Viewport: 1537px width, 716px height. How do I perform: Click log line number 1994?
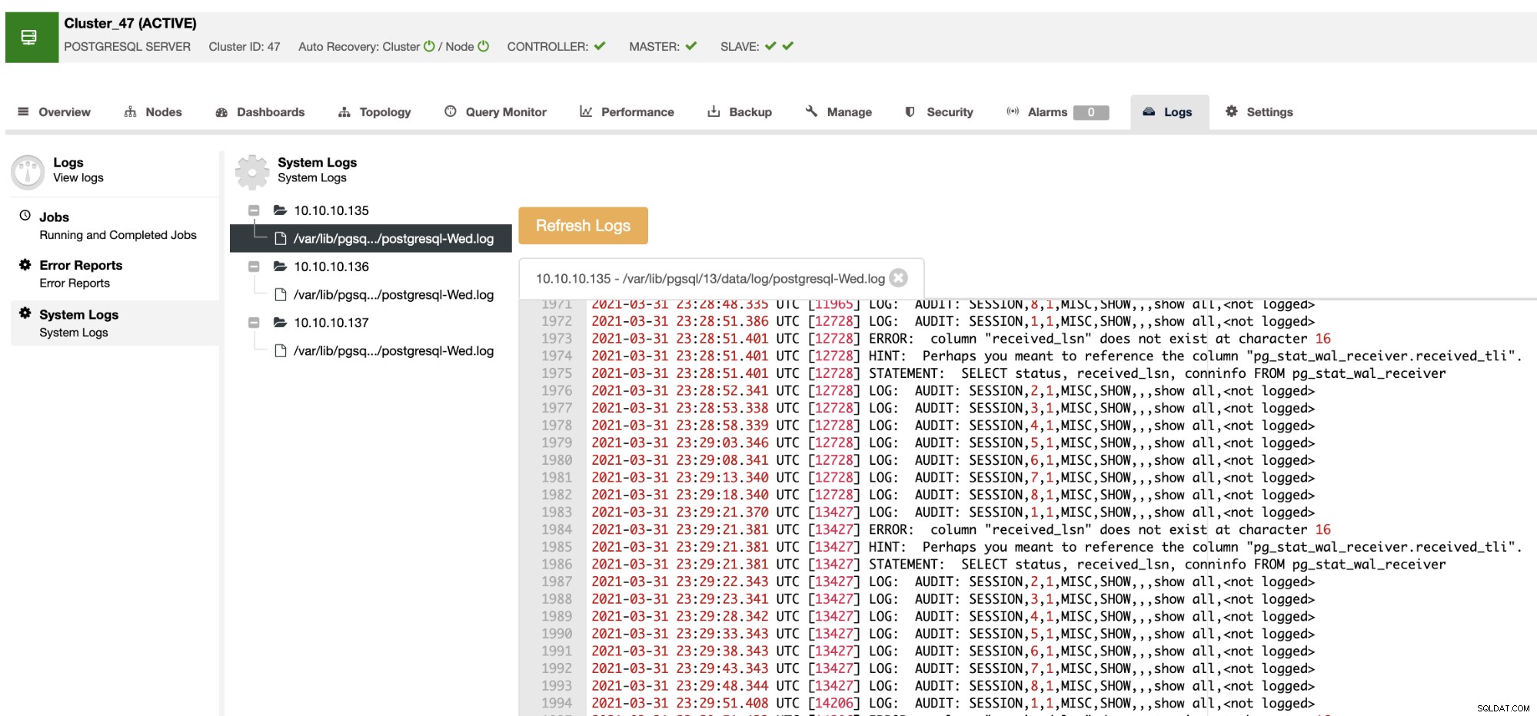coord(557,703)
